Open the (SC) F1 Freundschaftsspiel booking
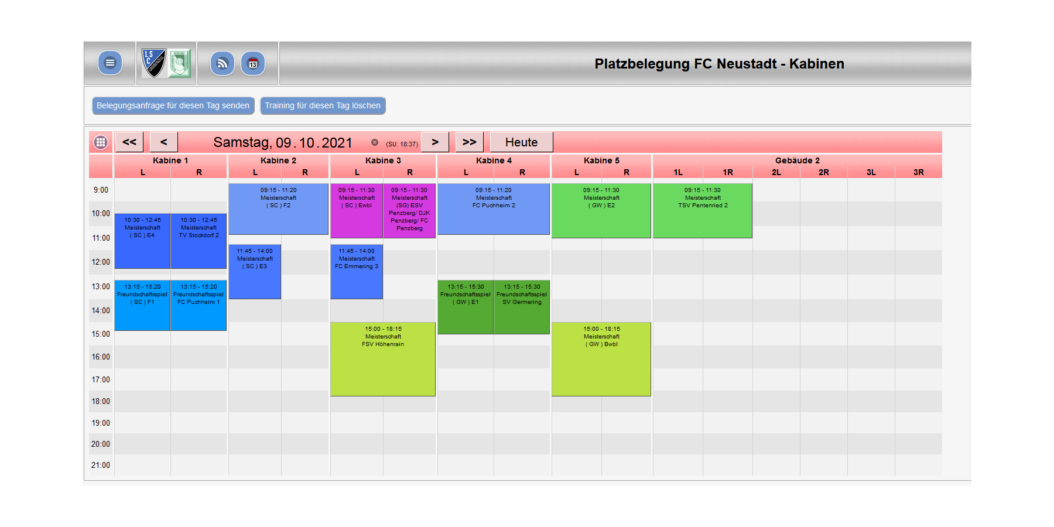This screenshot has width=1054, height=527. (142, 305)
